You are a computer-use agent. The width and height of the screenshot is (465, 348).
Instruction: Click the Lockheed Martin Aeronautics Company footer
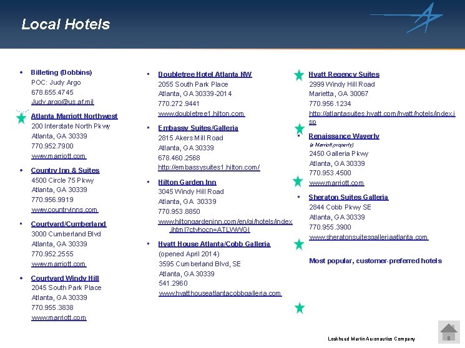click(x=371, y=339)
